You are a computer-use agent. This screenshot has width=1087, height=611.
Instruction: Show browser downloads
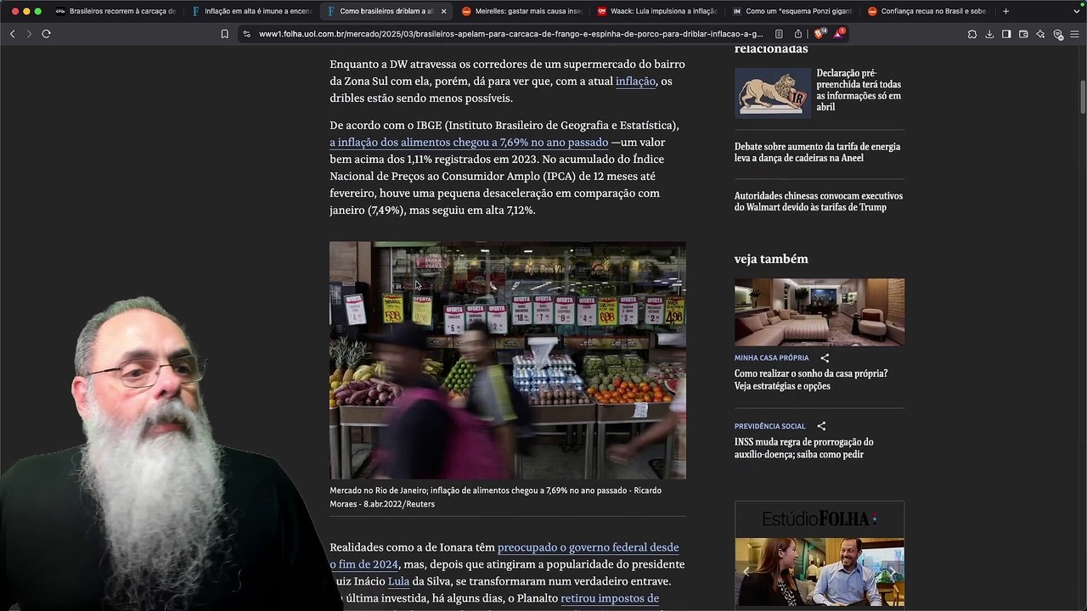coord(989,34)
